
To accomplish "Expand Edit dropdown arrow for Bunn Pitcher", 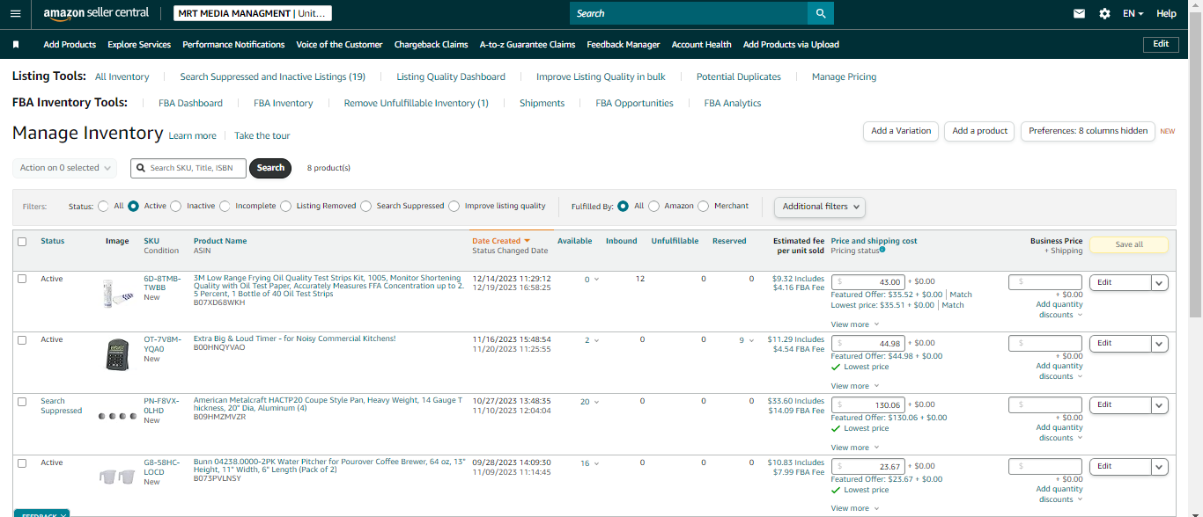I will [1160, 468].
